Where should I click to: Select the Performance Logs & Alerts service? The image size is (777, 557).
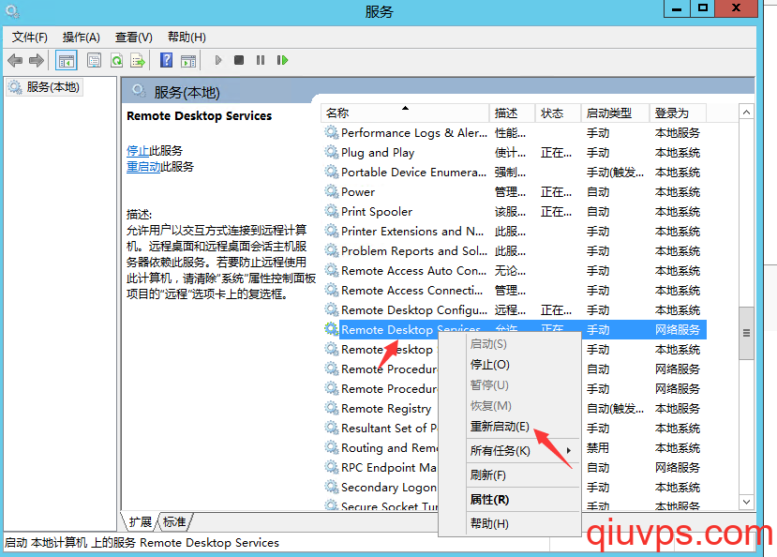click(514, 132)
